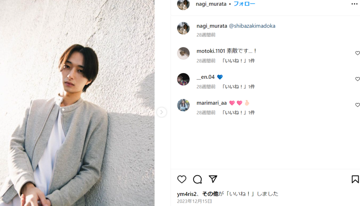360x206 pixels.
Task: Open the @shibazakimadoka mention link
Action: point(252,26)
